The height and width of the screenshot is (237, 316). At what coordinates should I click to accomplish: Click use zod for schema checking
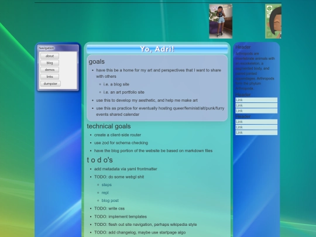(x=121, y=143)
